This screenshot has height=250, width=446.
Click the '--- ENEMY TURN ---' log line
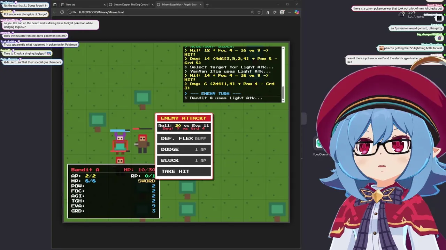[x=213, y=93]
